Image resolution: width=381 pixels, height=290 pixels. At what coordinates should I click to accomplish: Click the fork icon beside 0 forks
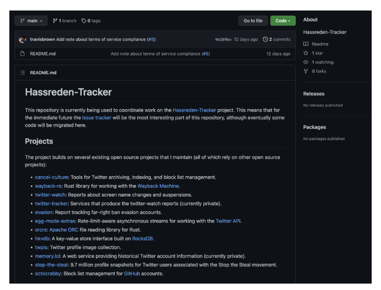pos(307,70)
